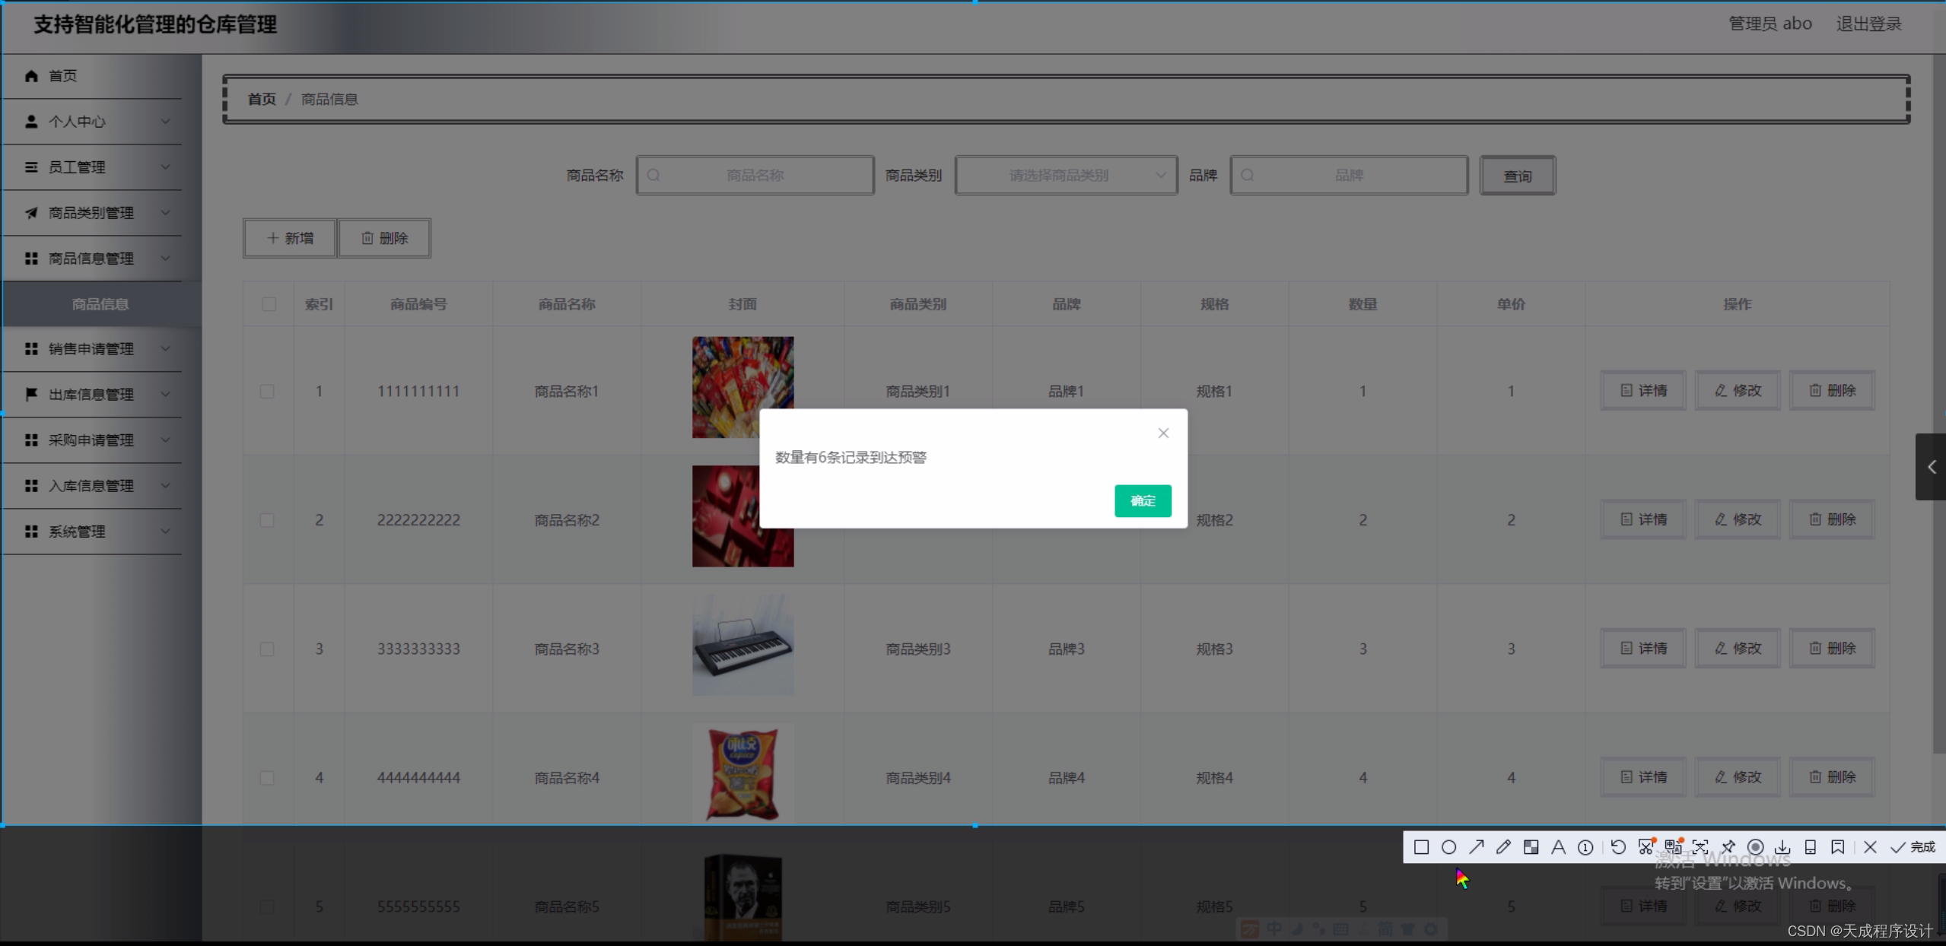
Task: Pin the screenshot to screen
Action: point(1728,847)
